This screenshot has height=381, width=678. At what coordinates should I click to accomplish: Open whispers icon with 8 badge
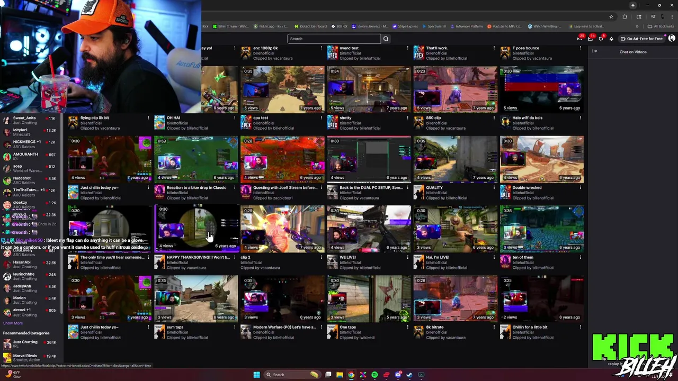[601, 39]
